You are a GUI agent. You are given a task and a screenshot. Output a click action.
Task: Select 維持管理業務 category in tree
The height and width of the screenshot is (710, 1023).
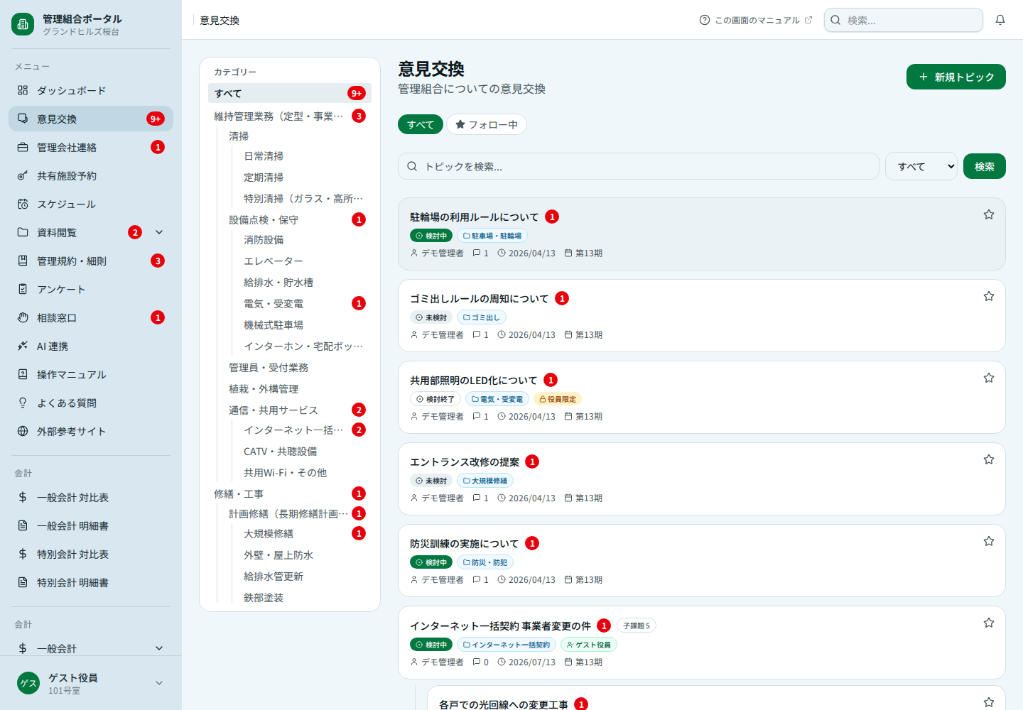[290, 116]
